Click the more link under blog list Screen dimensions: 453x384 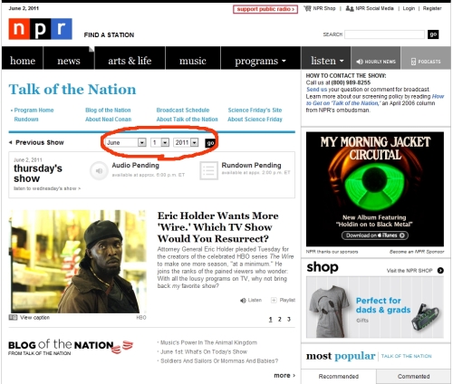pos(284,376)
